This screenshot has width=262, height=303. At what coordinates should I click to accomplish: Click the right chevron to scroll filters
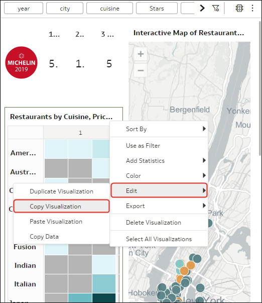(x=202, y=8)
